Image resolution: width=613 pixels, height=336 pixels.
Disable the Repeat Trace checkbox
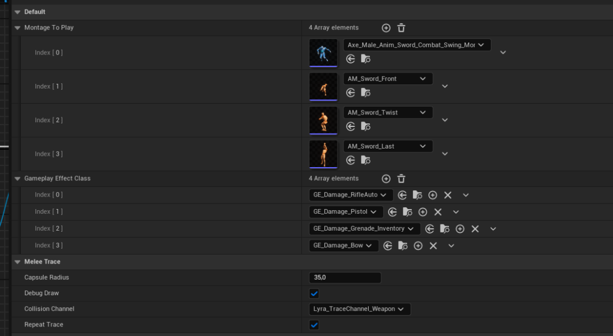[314, 325]
